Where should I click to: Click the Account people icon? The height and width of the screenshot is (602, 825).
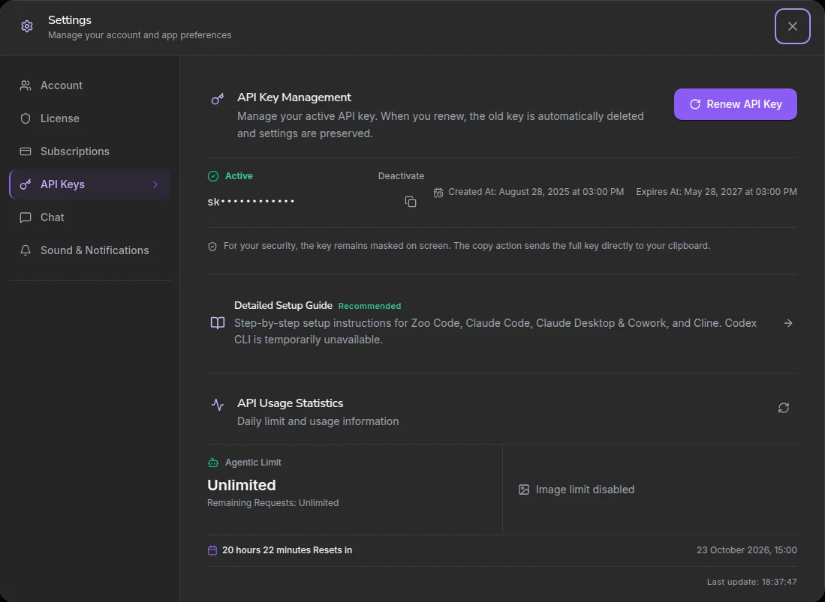click(x=26, y=85)
